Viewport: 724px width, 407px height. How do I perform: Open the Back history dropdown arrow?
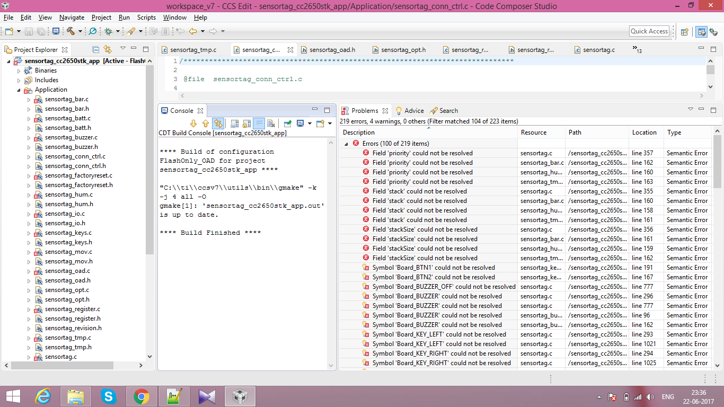pyautogui.click(x=202, y=31)
